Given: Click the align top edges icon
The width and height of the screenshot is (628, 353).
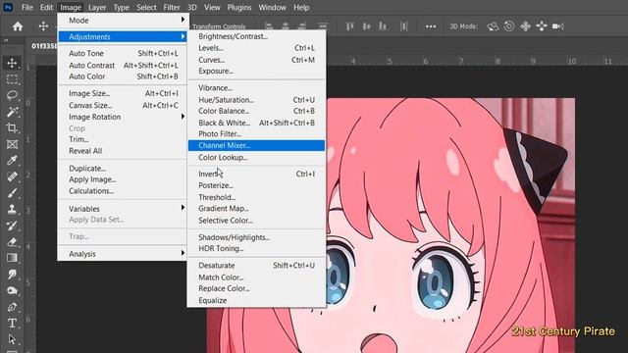Looking at the screenshot, I should 349,26.
